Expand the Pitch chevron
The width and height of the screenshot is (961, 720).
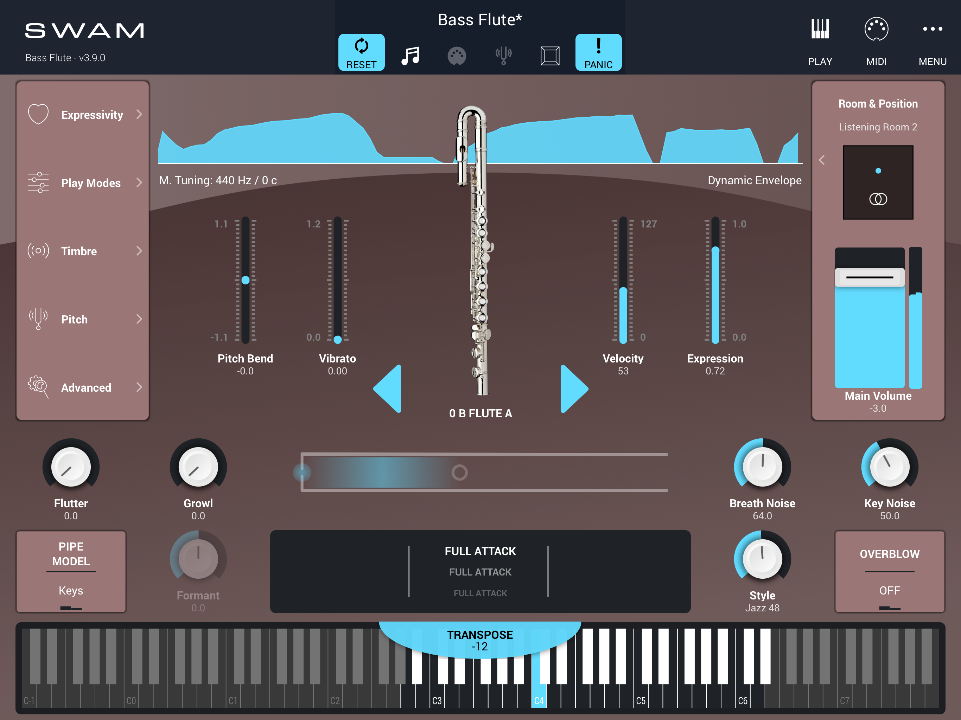139,319
